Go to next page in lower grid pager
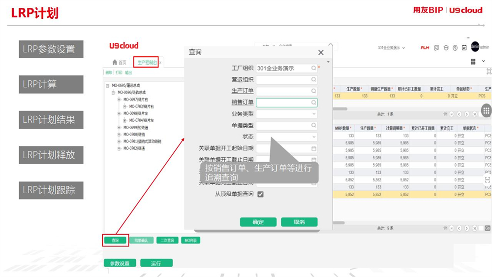This screenshot has height=277, width=492. pyautogui.click(x=467, y=228)
